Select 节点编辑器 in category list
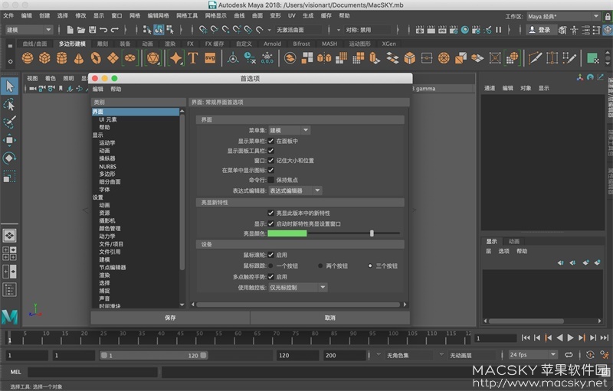Viewport: 613px width, 391px height. coord(113,267)
